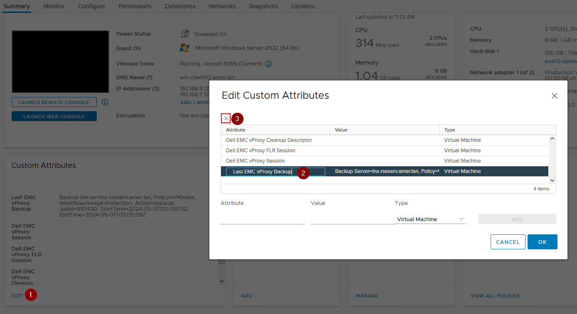Switch to the Monitor tab
577x314 pixels.
[54, 6]
